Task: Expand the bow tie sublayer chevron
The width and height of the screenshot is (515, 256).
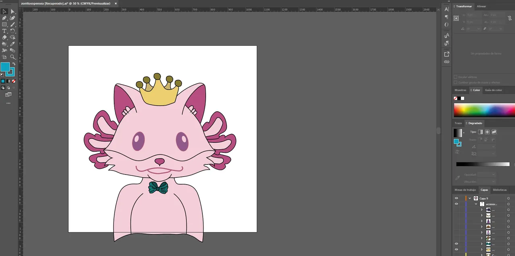Action: [482, 244]
